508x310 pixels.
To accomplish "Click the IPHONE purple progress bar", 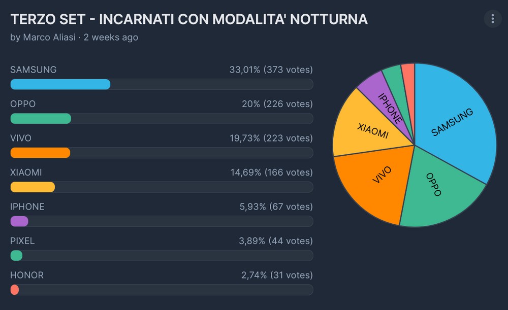I will click(19, 221).
